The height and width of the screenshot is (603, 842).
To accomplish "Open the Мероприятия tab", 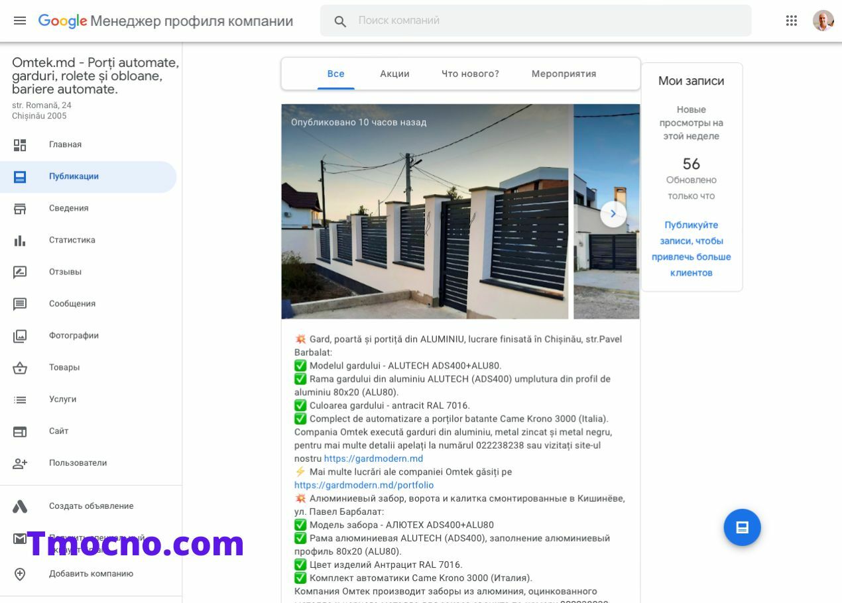I will (x=564, y=74).
